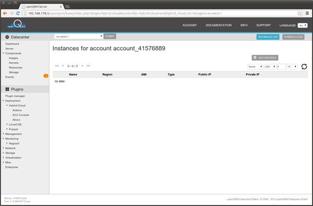Click the Plugins grid icon
Viewport: 313px width, 206px height.
(x=7, y=89)
